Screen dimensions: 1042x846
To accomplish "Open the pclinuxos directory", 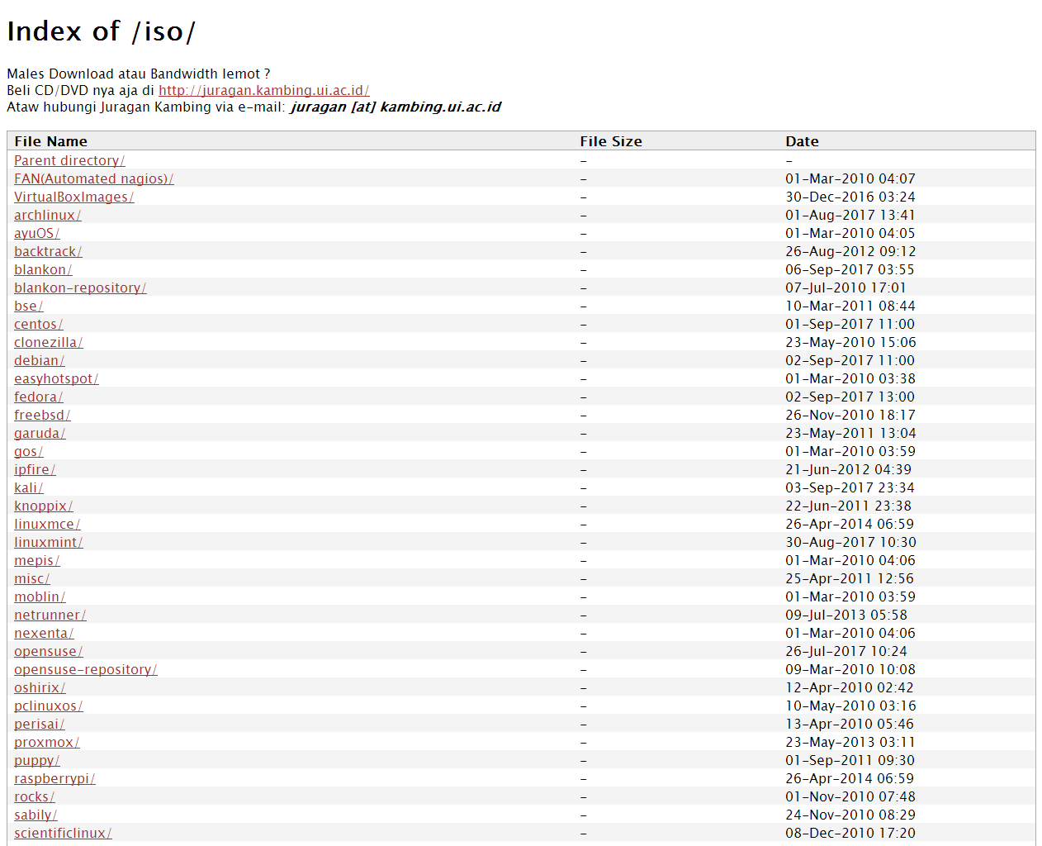I will pyautogui.click(x=48, y=706).
